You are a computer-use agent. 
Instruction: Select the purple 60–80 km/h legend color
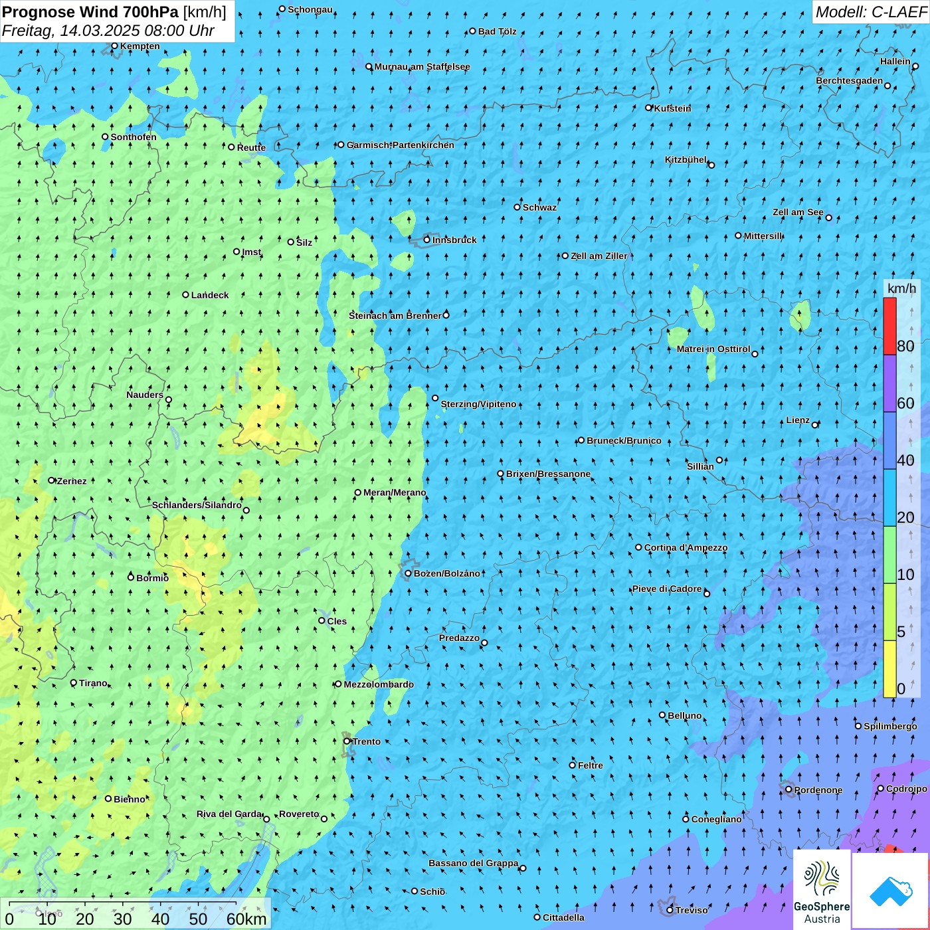889,383
